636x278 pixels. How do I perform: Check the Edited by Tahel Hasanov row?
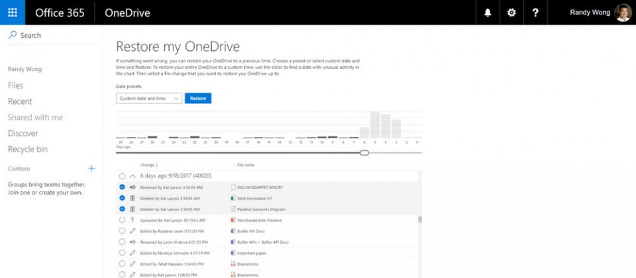[x=122, y=264]
